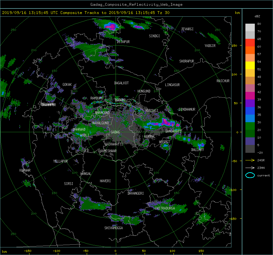The height and width of the screenshot is (255, 273).
Task: Click the BIJAPUR city label
Action: [123, 42]
